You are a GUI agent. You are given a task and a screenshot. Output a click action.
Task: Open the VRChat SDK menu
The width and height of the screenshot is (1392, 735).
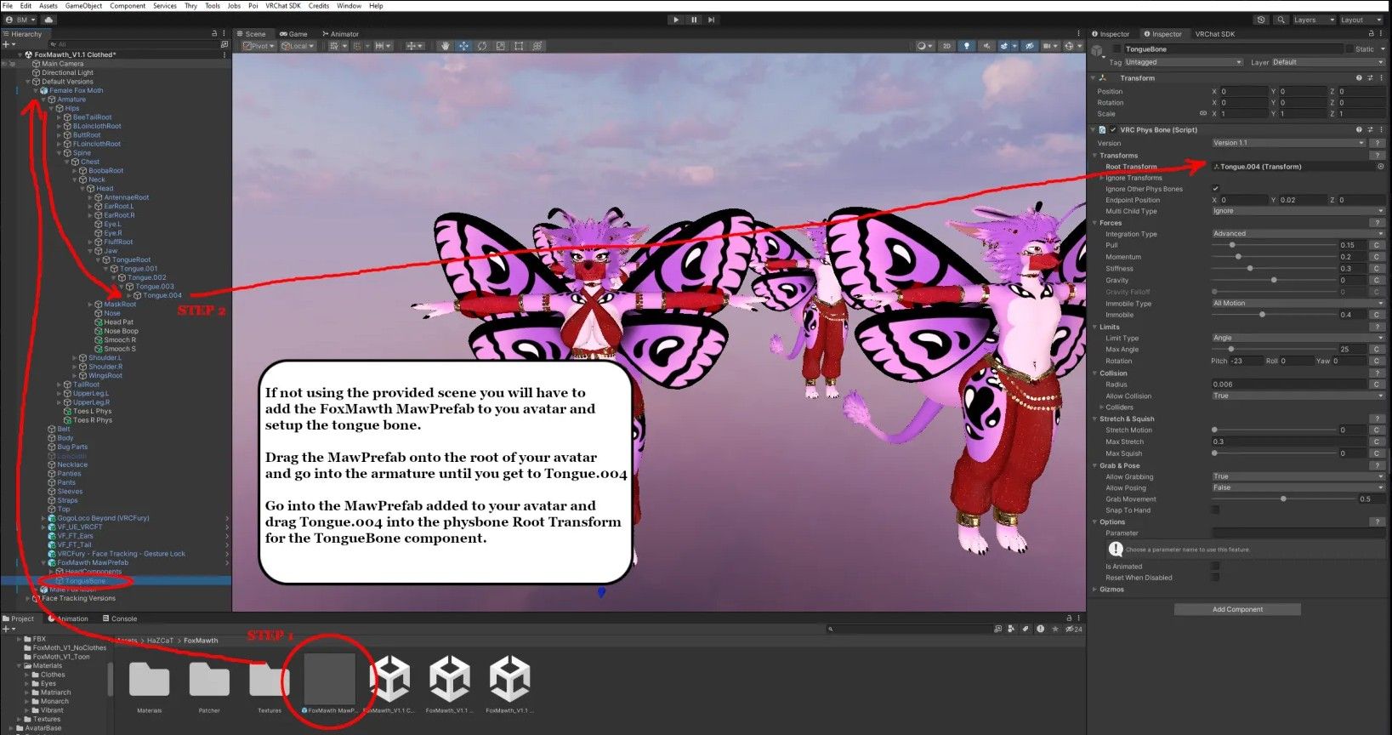(x=283, y=6)
